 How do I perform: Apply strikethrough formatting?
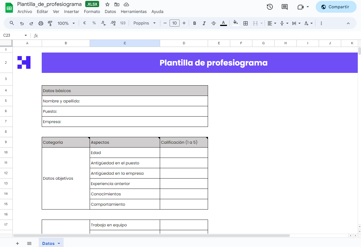(214, 23)
